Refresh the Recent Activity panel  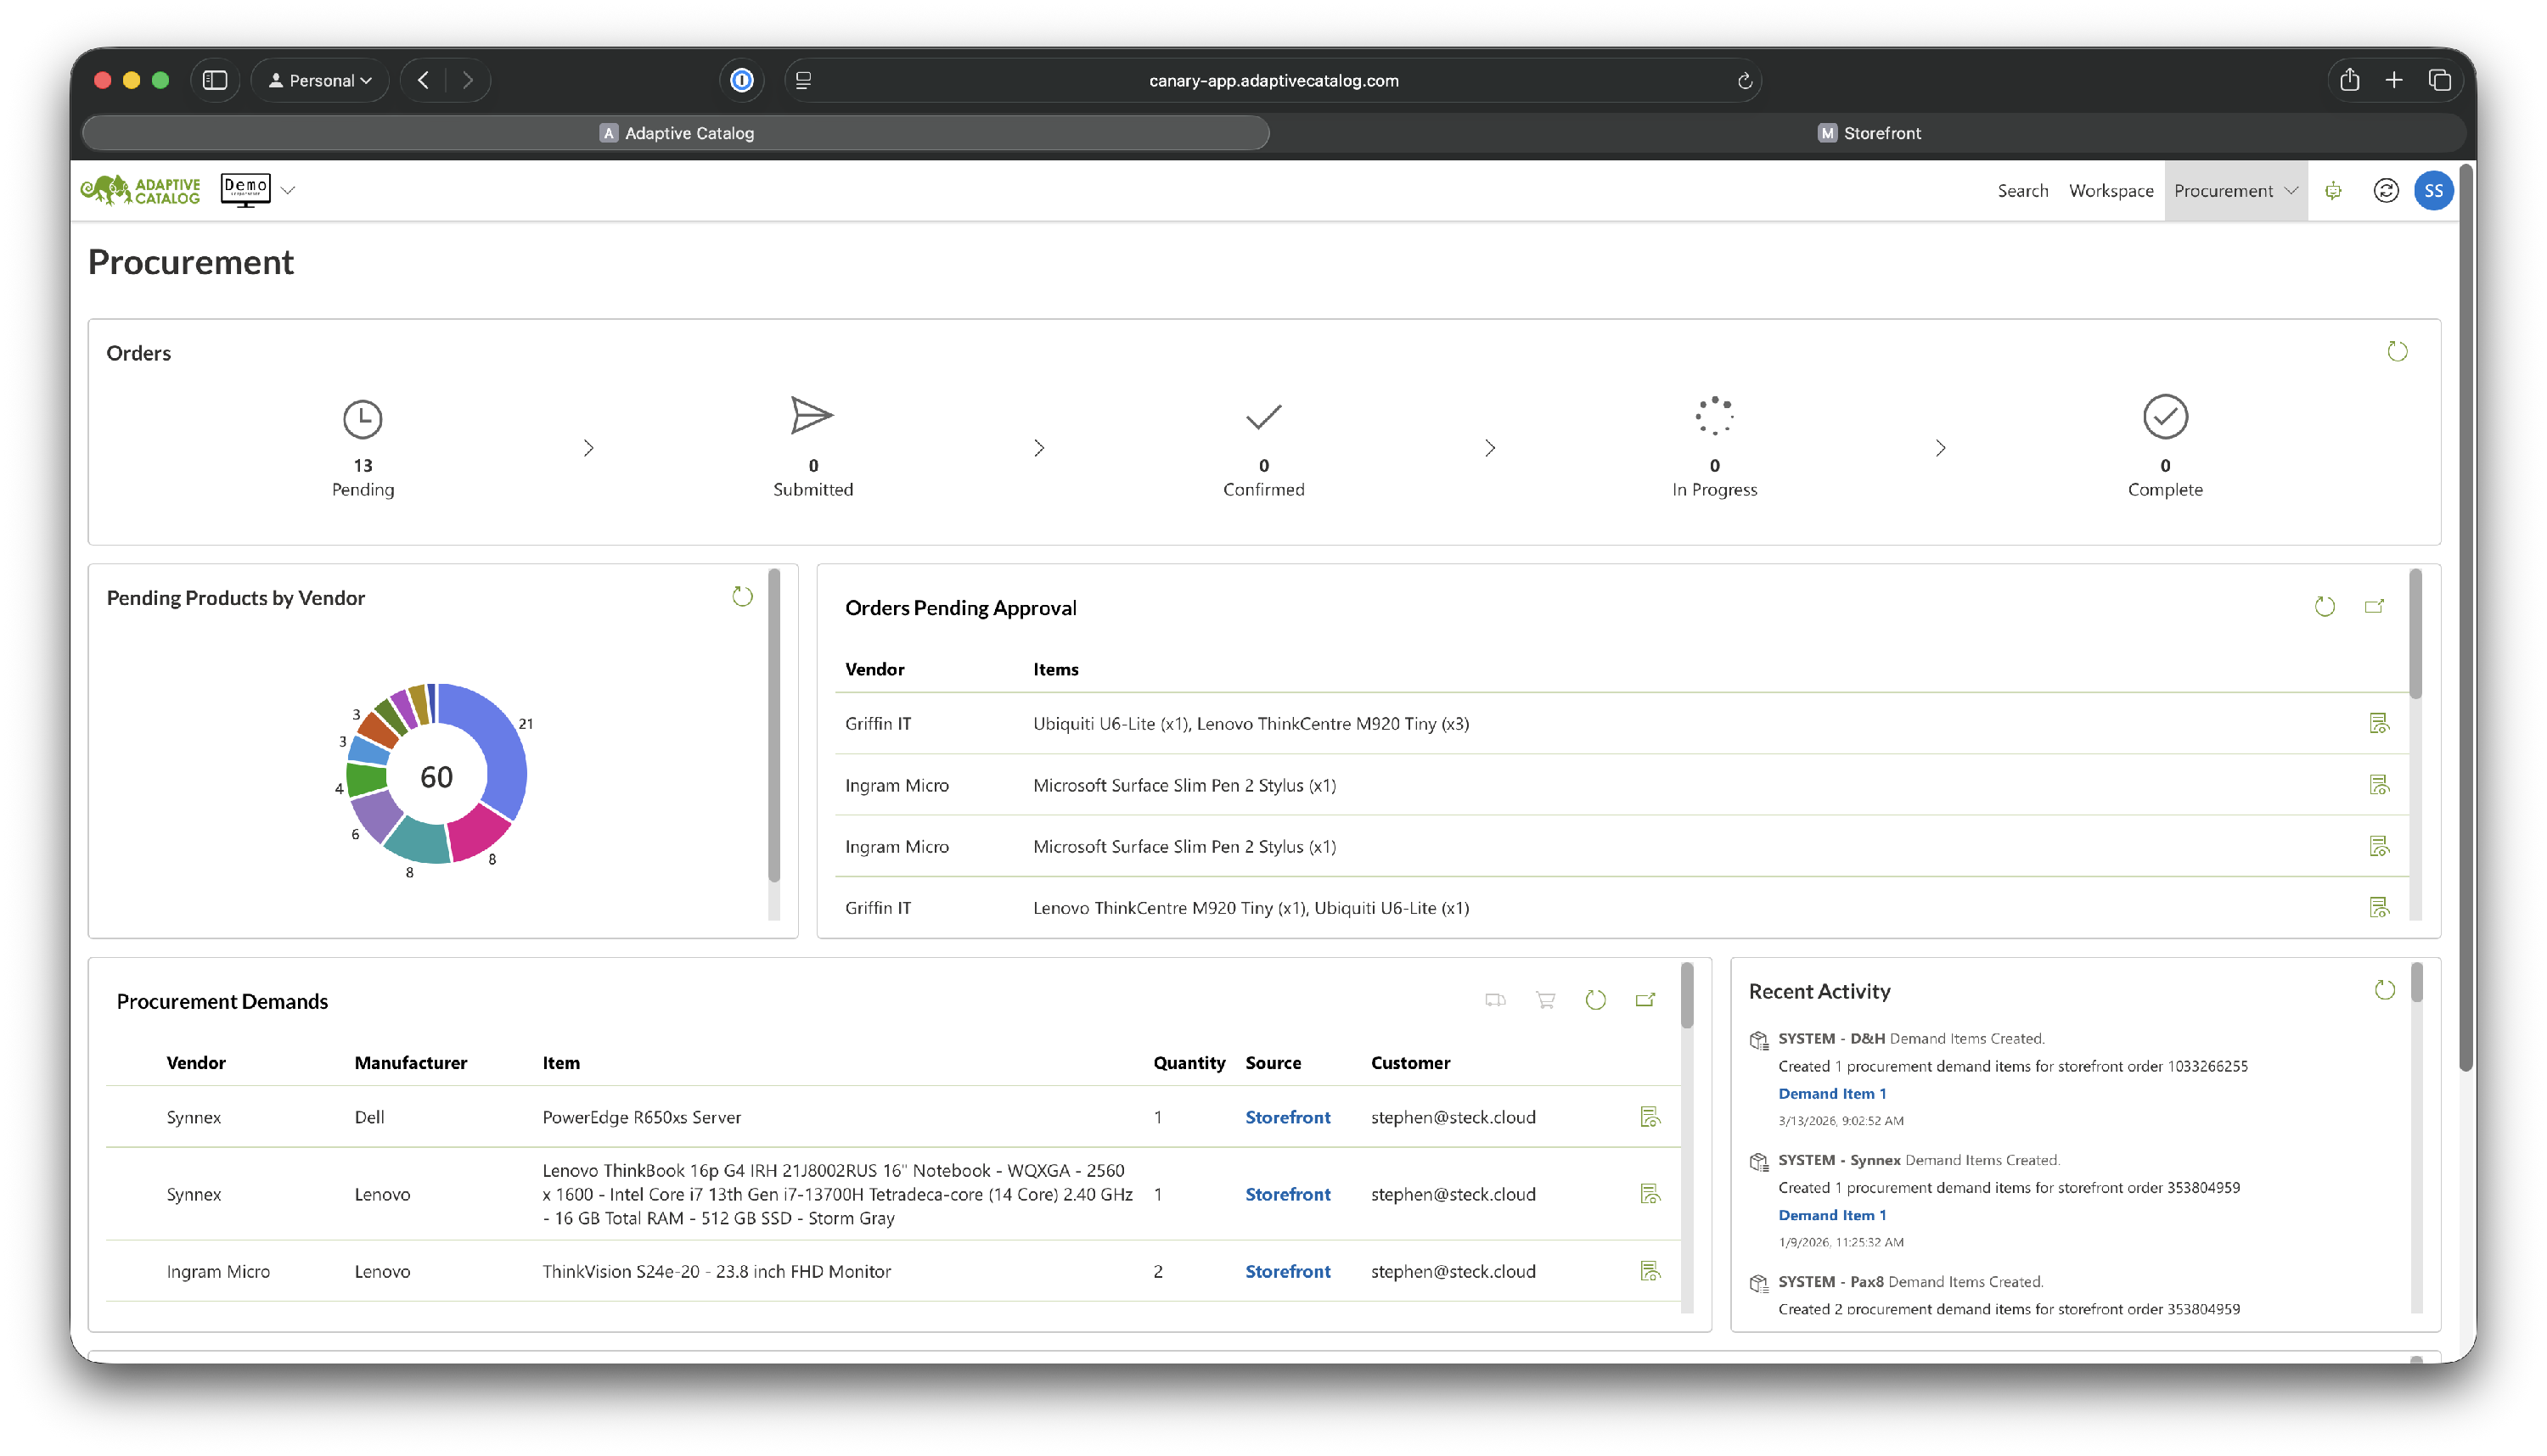click(x=2384, y=990)
